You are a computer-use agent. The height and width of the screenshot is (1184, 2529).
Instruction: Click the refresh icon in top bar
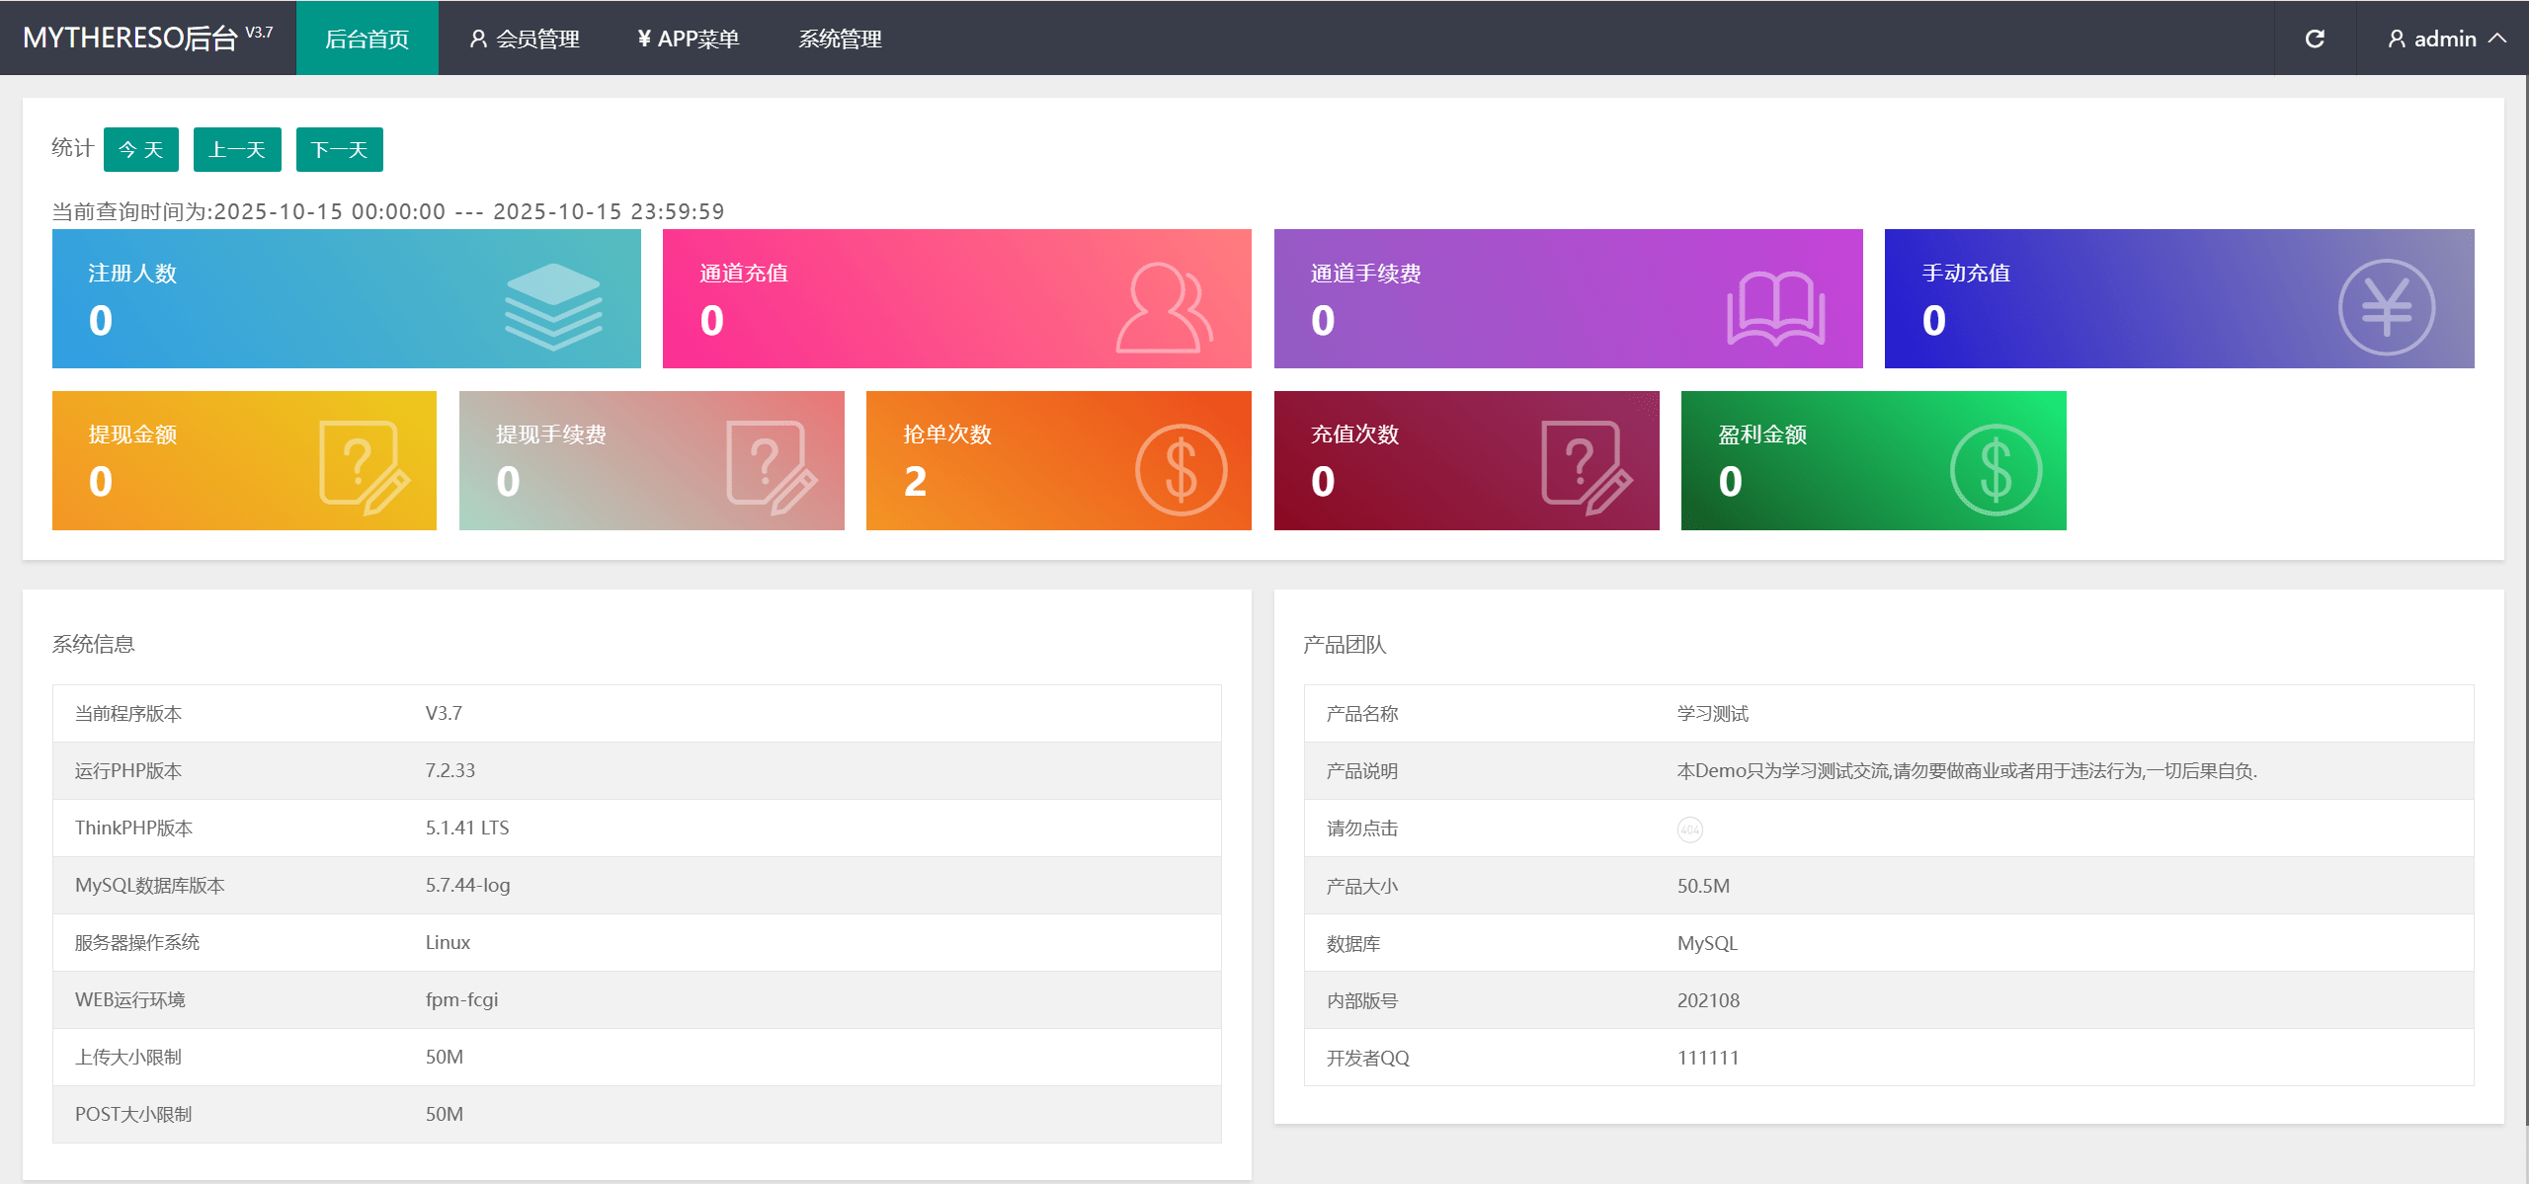point(2315,39)
